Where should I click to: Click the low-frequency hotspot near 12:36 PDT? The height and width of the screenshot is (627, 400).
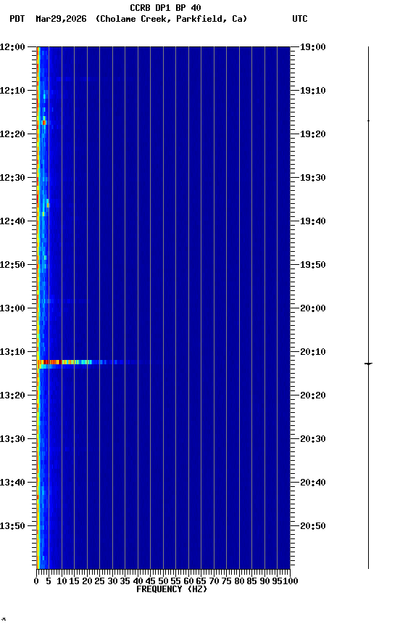point(48,204)
